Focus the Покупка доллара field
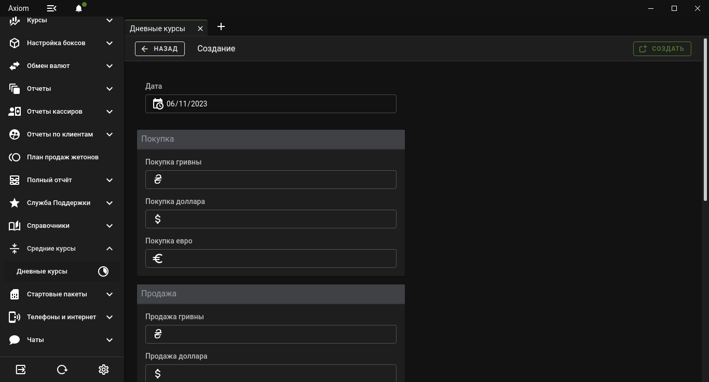Image resolution: width=709 pixels, height=382 pixels. 271,219
